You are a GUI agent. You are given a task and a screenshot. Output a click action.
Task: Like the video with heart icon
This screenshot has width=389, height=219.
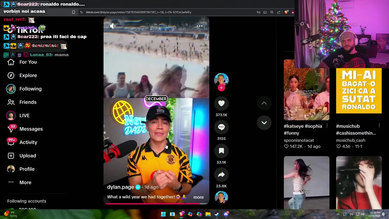(221, 103)
